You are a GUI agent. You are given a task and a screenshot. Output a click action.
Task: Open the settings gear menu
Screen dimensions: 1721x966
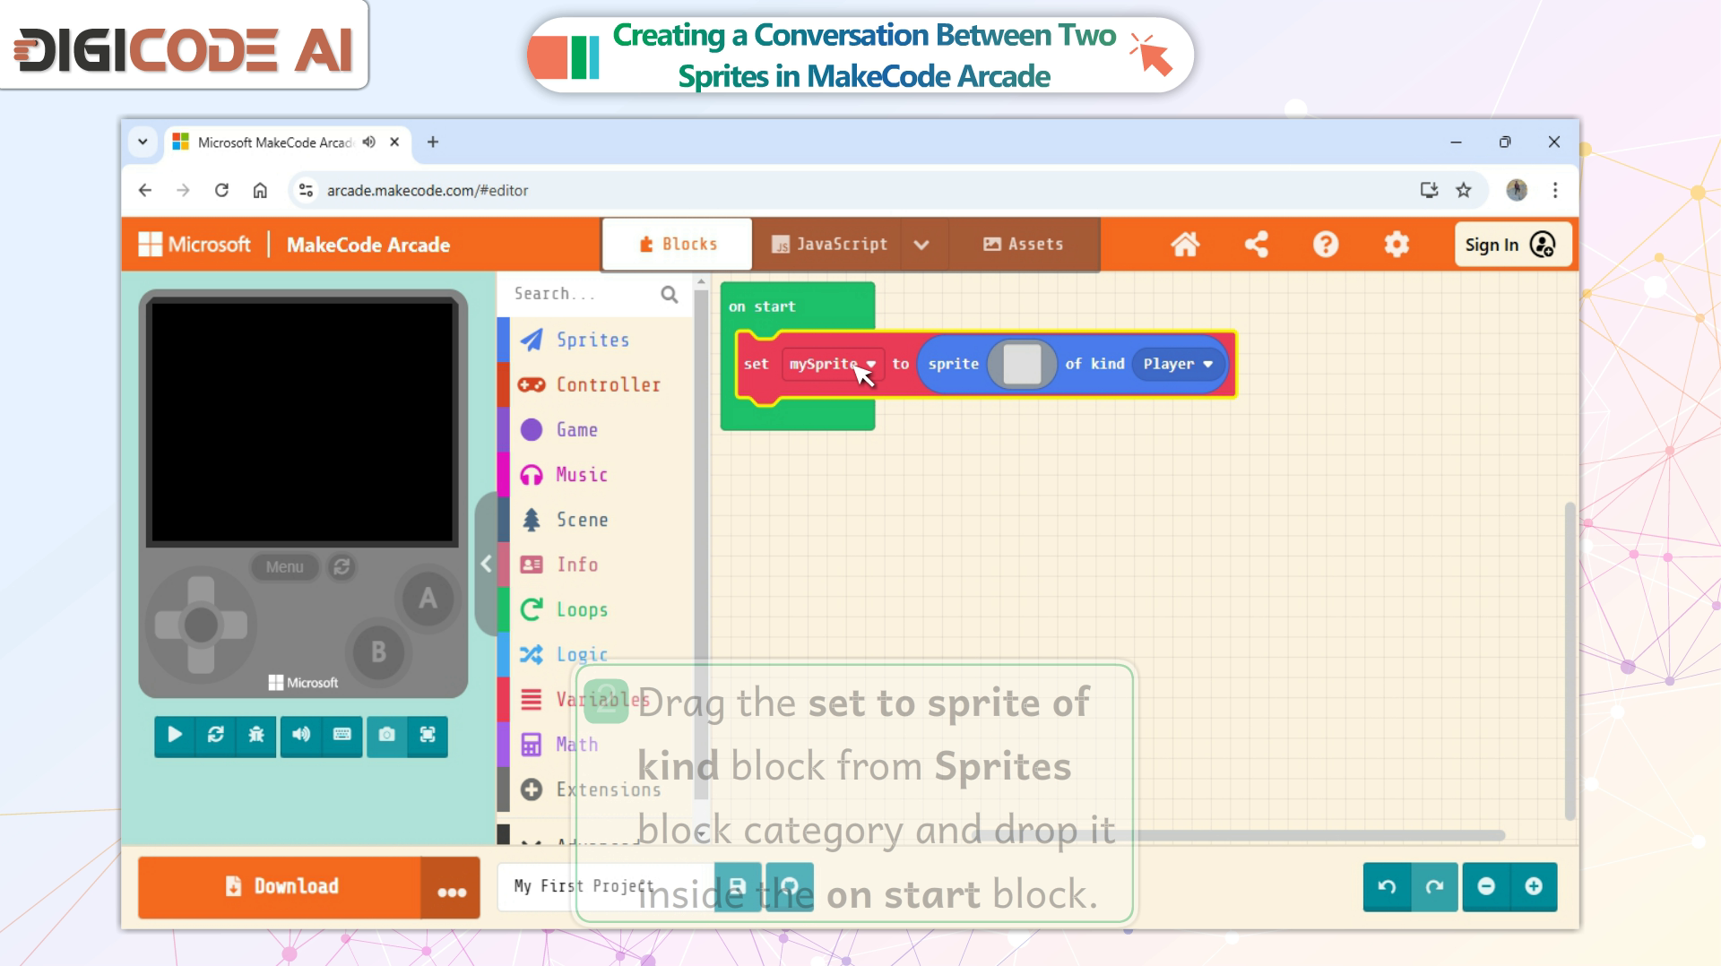click(1397, 244)
